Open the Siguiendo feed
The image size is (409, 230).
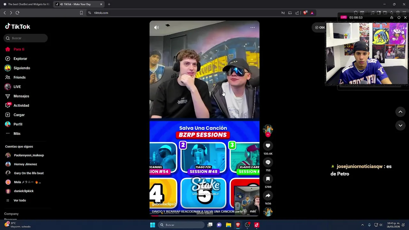[x=17, y=68]
